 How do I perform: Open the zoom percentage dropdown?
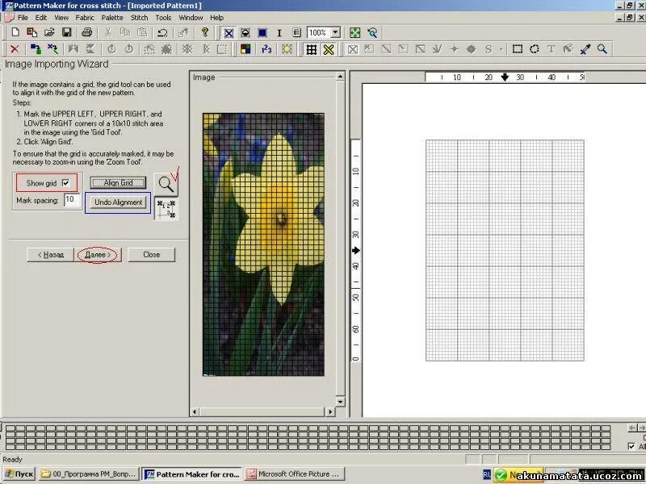click(336, 32)
